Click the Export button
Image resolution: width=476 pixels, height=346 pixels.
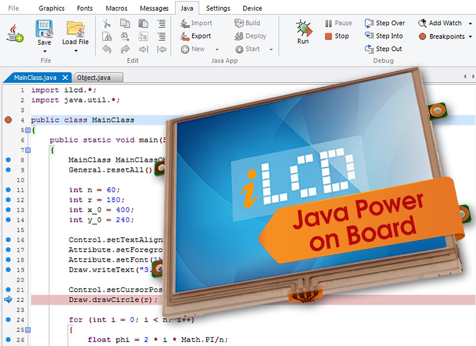(x=196, y=36)
